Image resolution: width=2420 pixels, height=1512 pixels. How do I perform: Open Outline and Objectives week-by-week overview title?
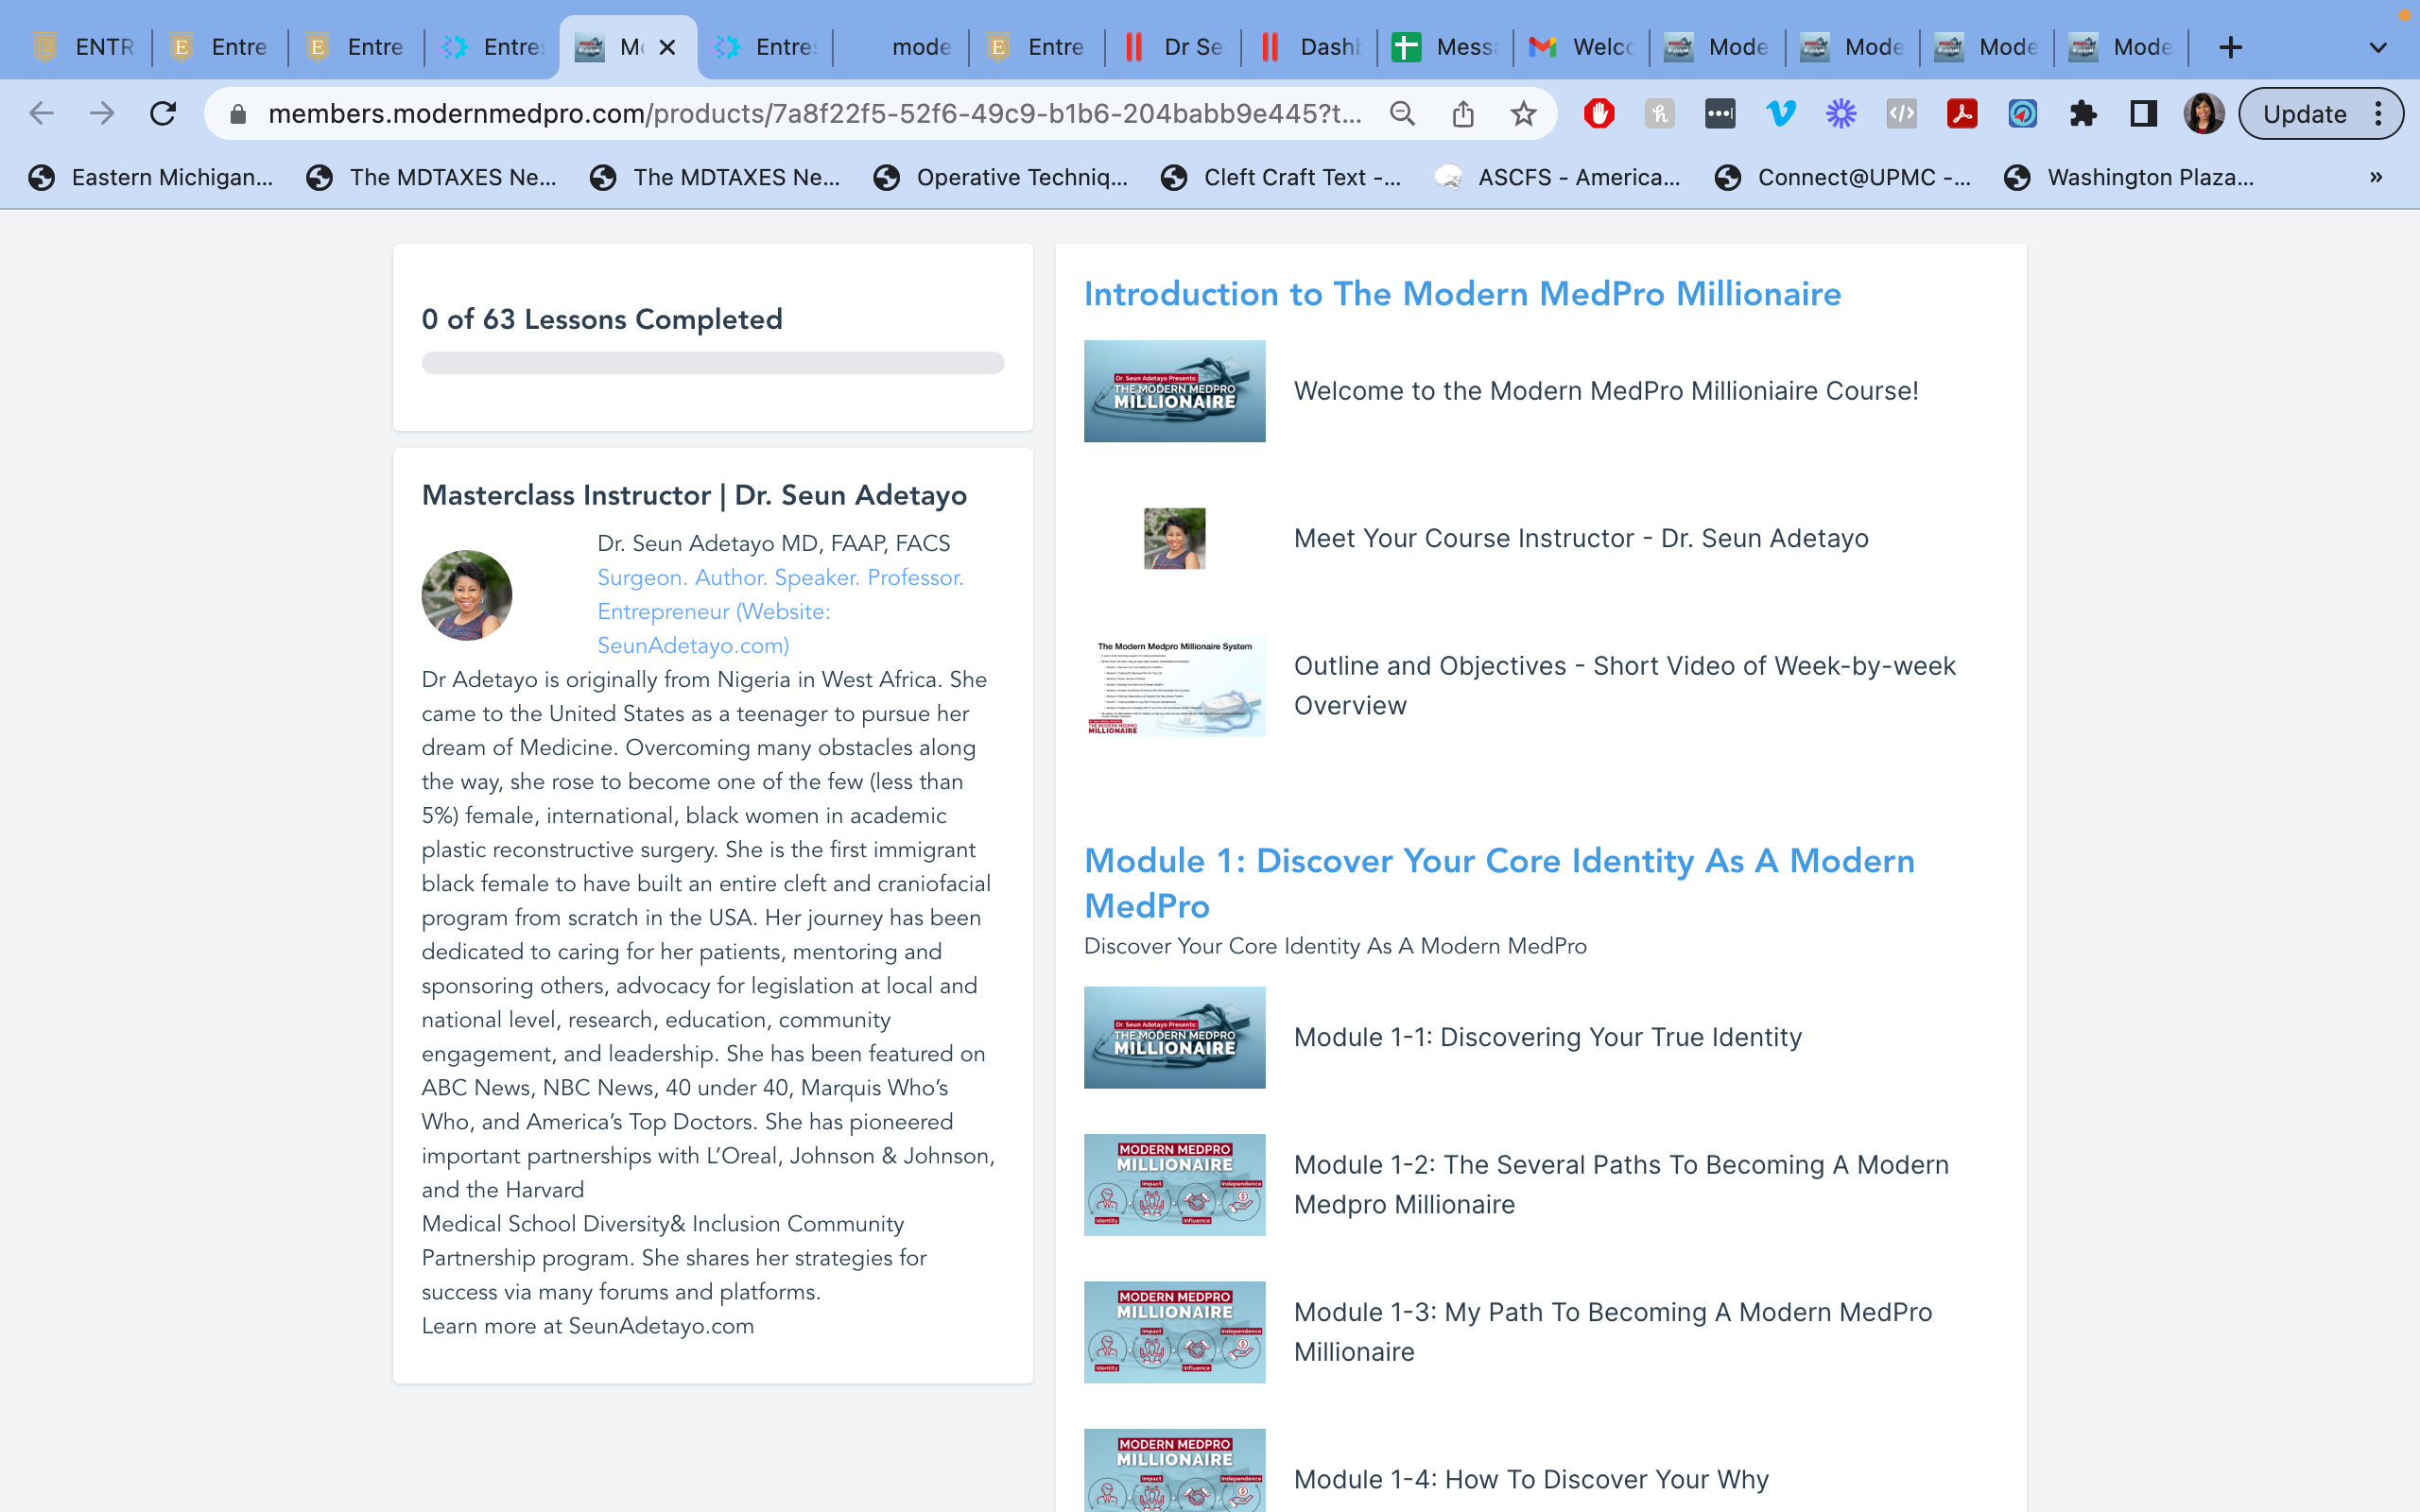[x=1624, y=686]
